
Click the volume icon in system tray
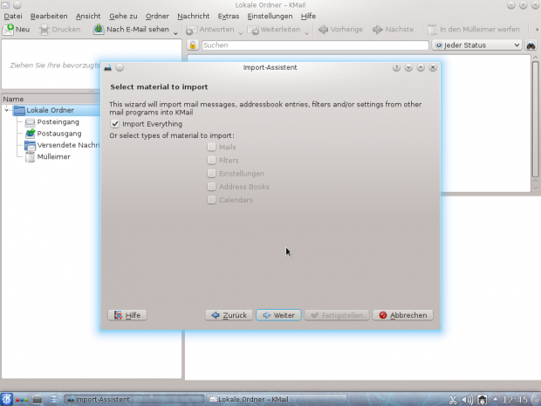click(x=467, y=399)
